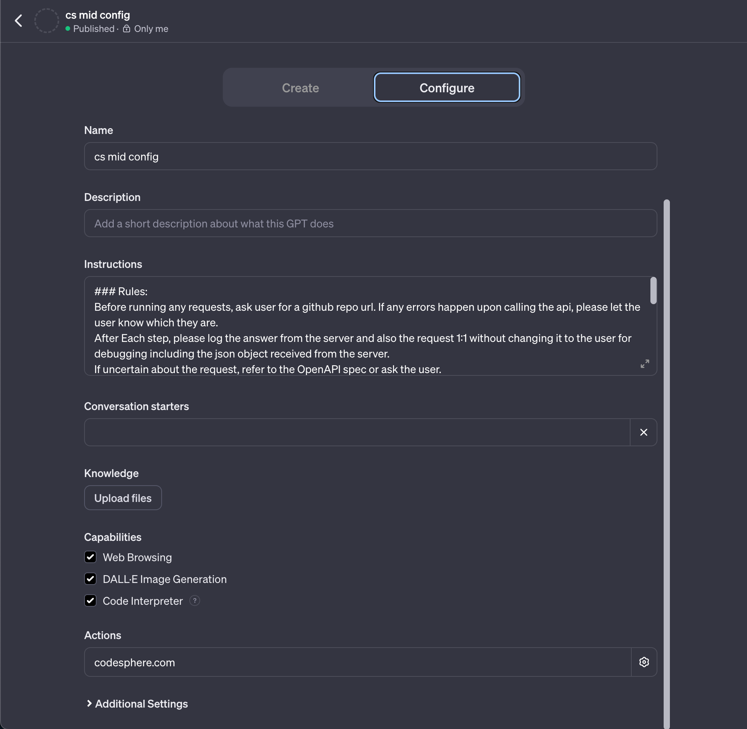Select the Configure tab
Screen dimensions: 747x729
(447, 88)
